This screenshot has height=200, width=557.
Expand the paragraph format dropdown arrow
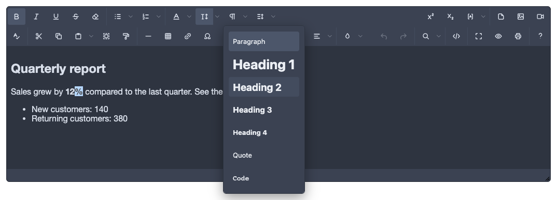click(245, 17)
